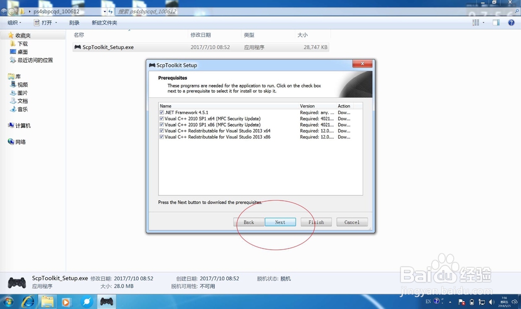
Task: Select the Version column header in prerequisites list
Action: click(317, 106)
